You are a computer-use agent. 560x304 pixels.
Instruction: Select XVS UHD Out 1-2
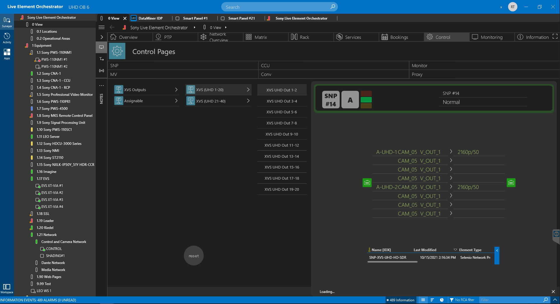pos(282,90)
